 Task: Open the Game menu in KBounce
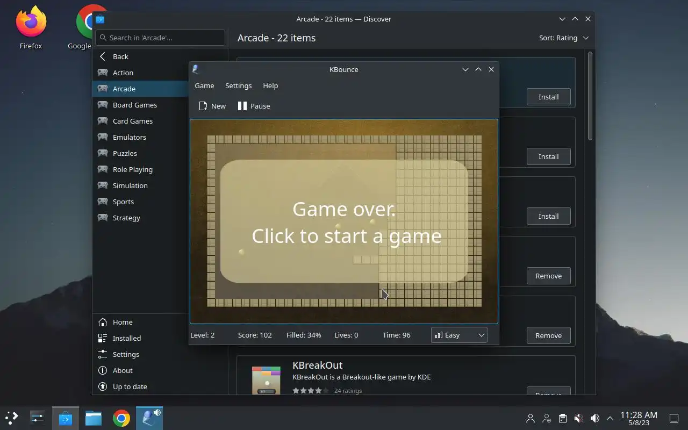204,85
